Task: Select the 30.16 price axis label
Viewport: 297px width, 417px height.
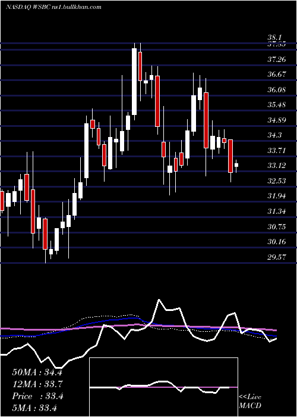Action: click(x=276, y=242)
